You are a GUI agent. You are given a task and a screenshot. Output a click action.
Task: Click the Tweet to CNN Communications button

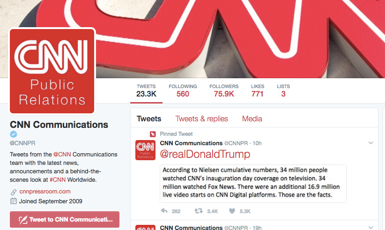(x=65, y=219)
